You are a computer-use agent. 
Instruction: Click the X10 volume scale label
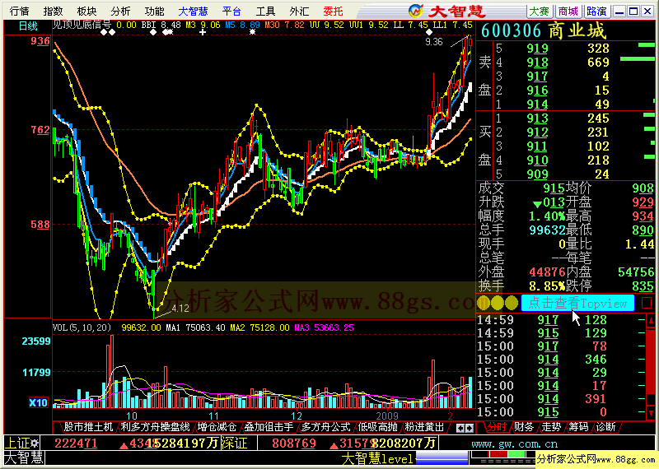point(38,402)
